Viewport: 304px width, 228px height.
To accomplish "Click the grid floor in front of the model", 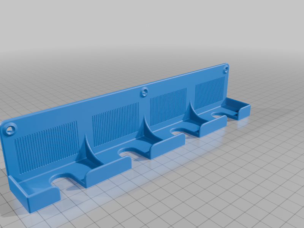I will click(190, 190).
